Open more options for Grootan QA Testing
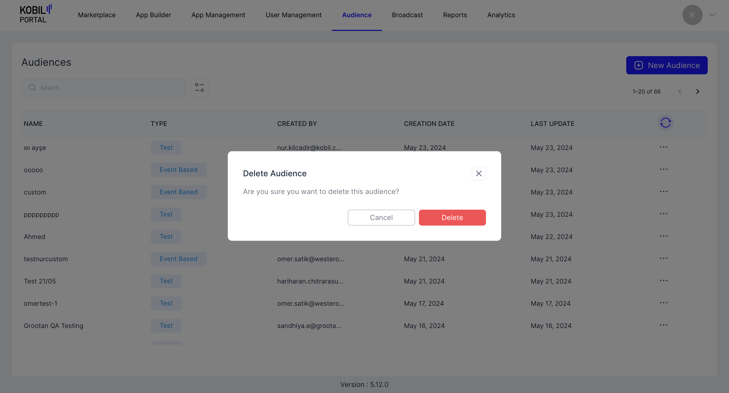 click(x=663, y=325)
